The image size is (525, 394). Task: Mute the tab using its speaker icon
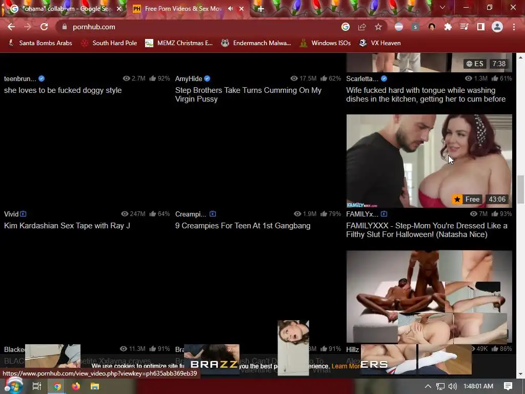tap(230, 9)
